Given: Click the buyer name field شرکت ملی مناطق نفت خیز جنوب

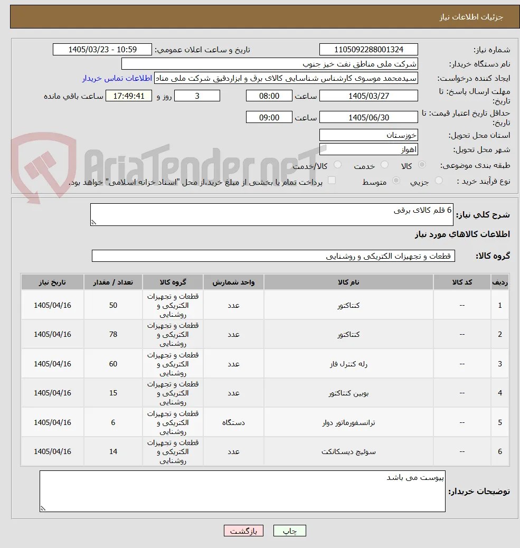Looking at the screenshot, I should click(x=269, y=64).
